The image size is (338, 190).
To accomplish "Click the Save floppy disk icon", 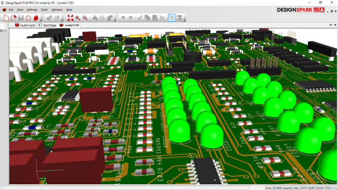I will coord(21,18).
